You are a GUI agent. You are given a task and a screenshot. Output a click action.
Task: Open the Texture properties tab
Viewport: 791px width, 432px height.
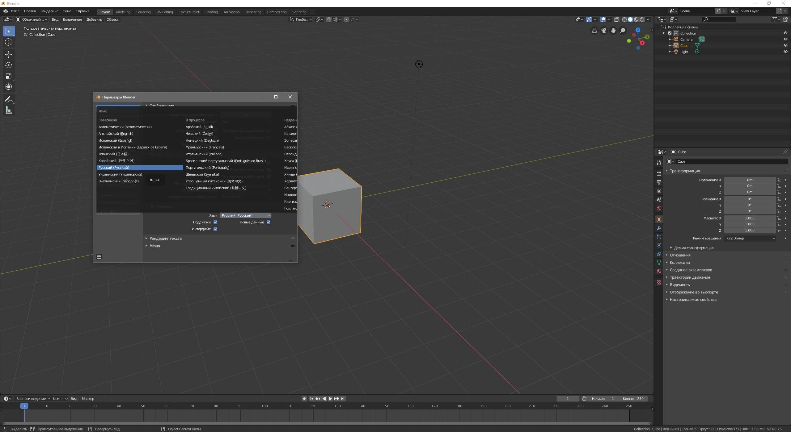click(659, 282)
